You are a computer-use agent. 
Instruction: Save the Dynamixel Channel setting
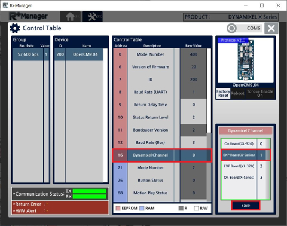pos(246,206)
